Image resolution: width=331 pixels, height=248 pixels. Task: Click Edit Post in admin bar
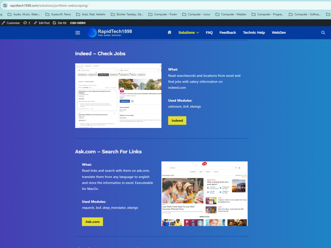pos(42,23)
